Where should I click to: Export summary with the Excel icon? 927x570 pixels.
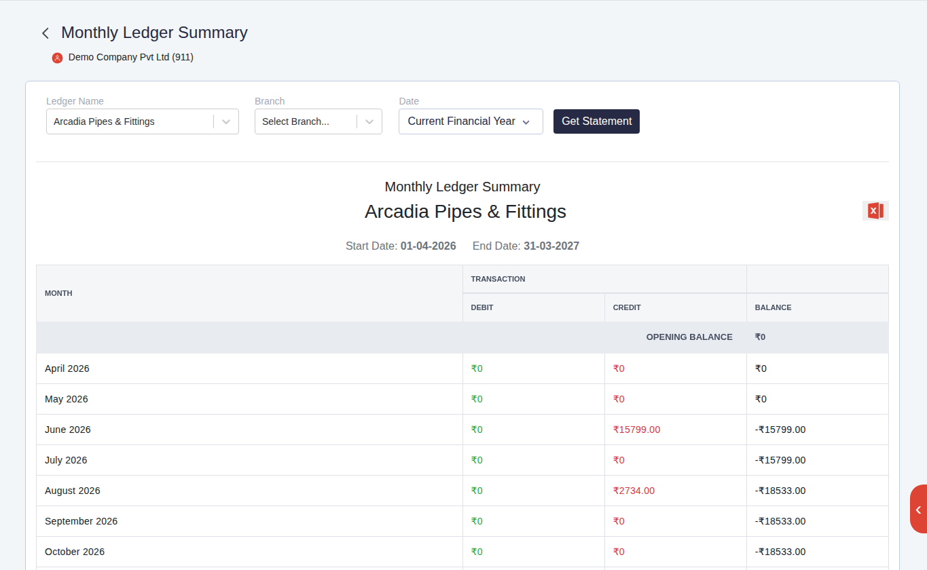coord(875,211)
